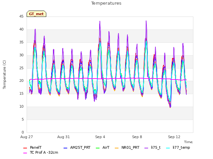Toggle the AM25T_PRT legend entry
Image resolution: width=213 pixels, height=159 pixels.
pos(77,147)
